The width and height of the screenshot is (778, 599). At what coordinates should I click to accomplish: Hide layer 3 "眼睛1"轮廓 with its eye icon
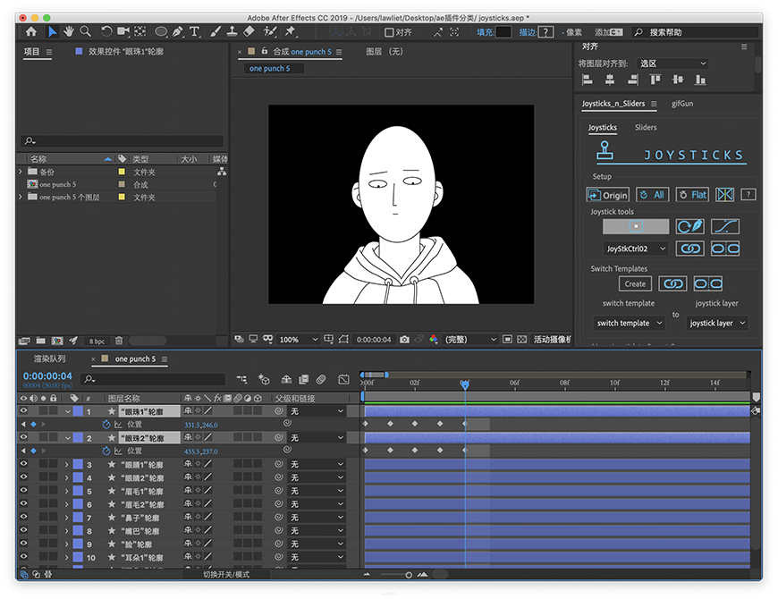[x=23, y=465]
